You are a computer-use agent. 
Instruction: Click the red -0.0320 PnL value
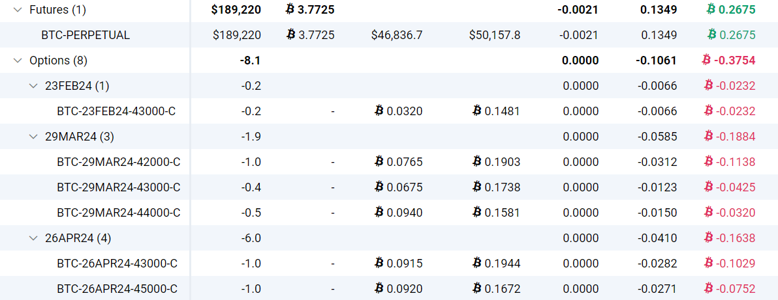[x=730, y=213]
